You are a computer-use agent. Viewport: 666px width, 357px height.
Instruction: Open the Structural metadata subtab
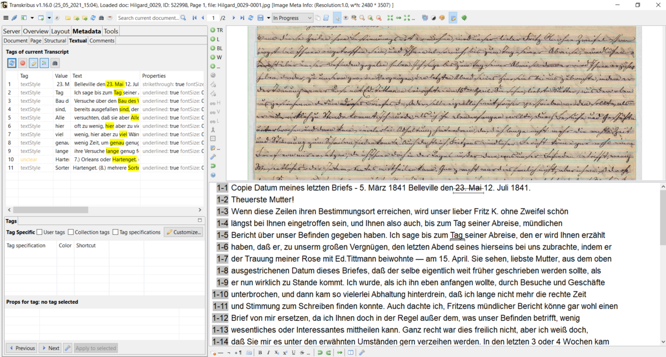click(56, 41)
